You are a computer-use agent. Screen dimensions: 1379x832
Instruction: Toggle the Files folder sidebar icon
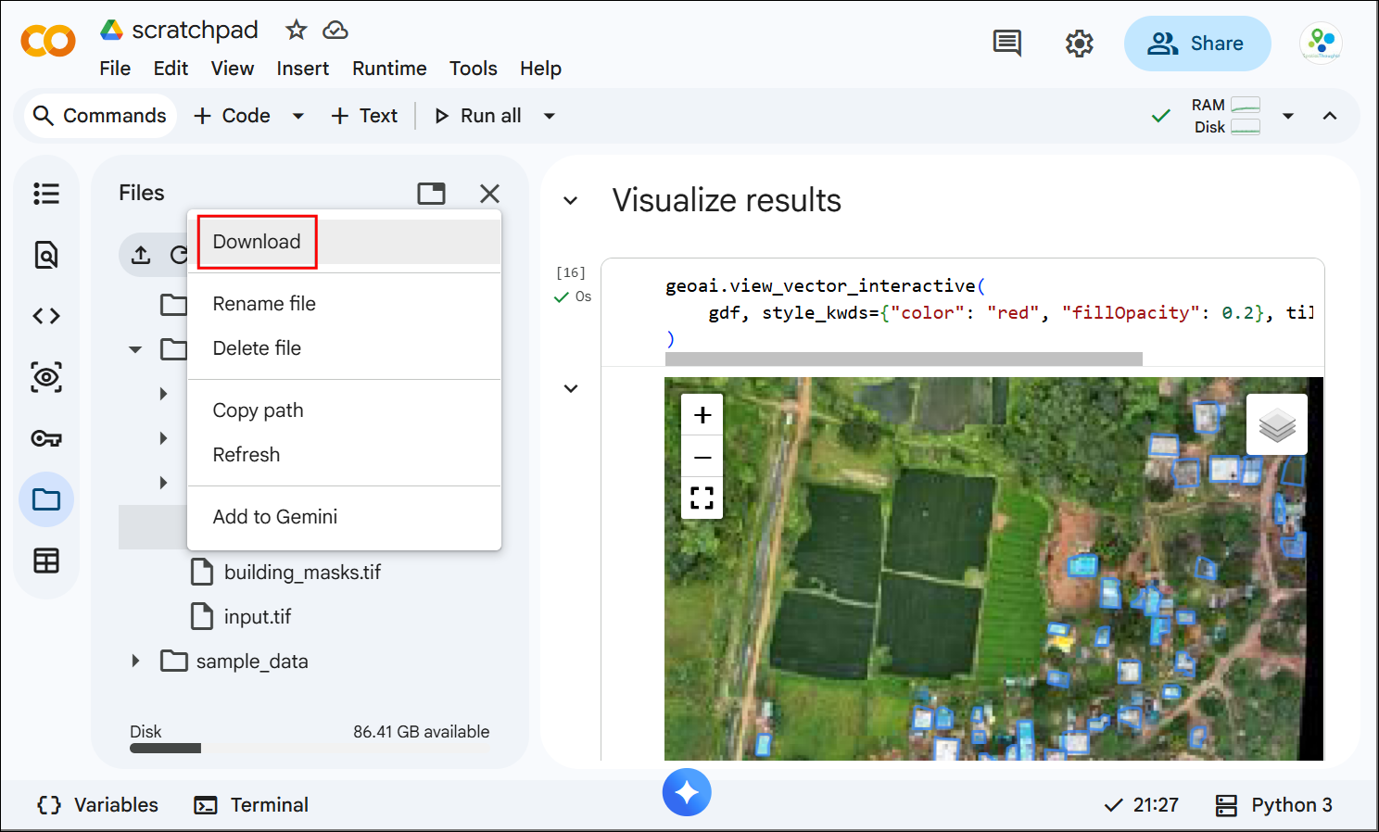click(x=46, y=499)
